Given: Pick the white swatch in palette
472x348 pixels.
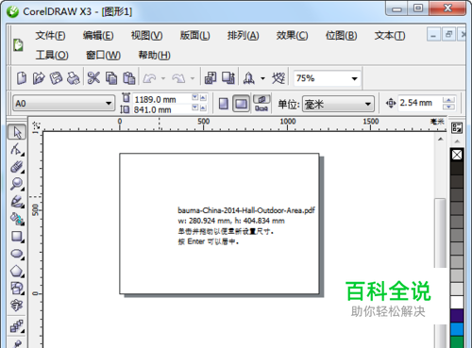Looking at the screenshot, I should (x=457, y=302).
